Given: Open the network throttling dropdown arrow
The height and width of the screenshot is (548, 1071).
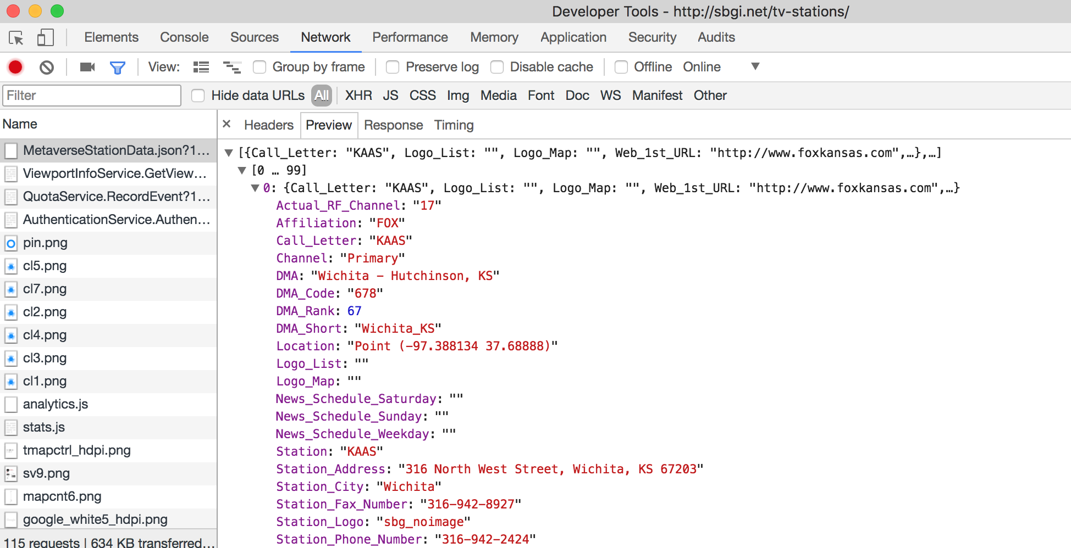Looking at the screenshot, I should coord(755,66).
